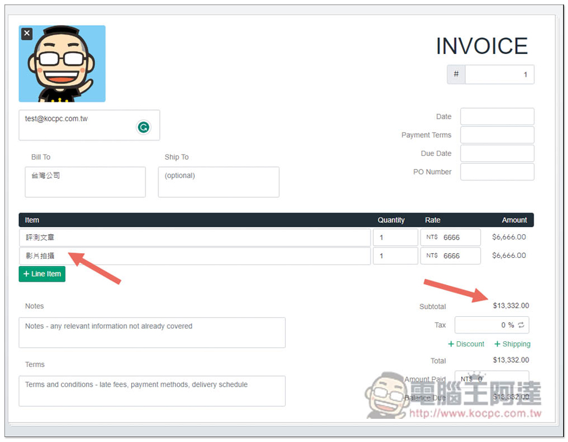568x442 pixels.
Task: Edit sender field test@kocpc.com.tw
Action: [89, 125]
